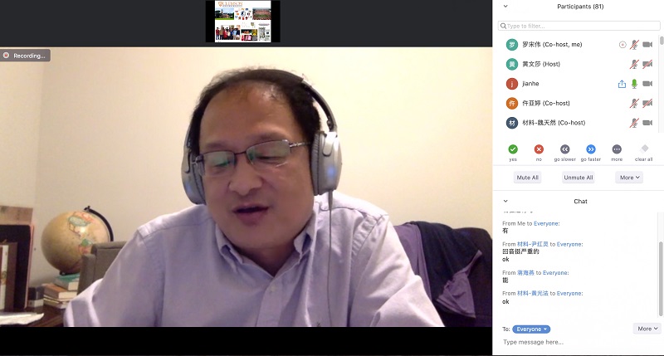Click the 'Everyone' link in the 'From Me' message
This screenshot has width=664, height=356.
tap(547, 223)
